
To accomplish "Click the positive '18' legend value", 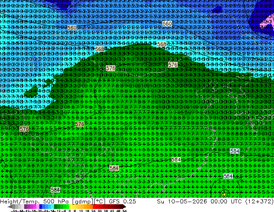I will coord(87,211).
